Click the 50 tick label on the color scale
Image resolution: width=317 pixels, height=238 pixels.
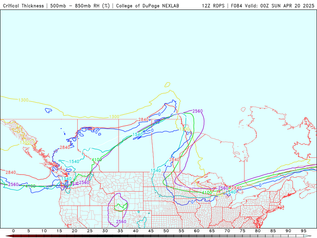pos(166,231)
